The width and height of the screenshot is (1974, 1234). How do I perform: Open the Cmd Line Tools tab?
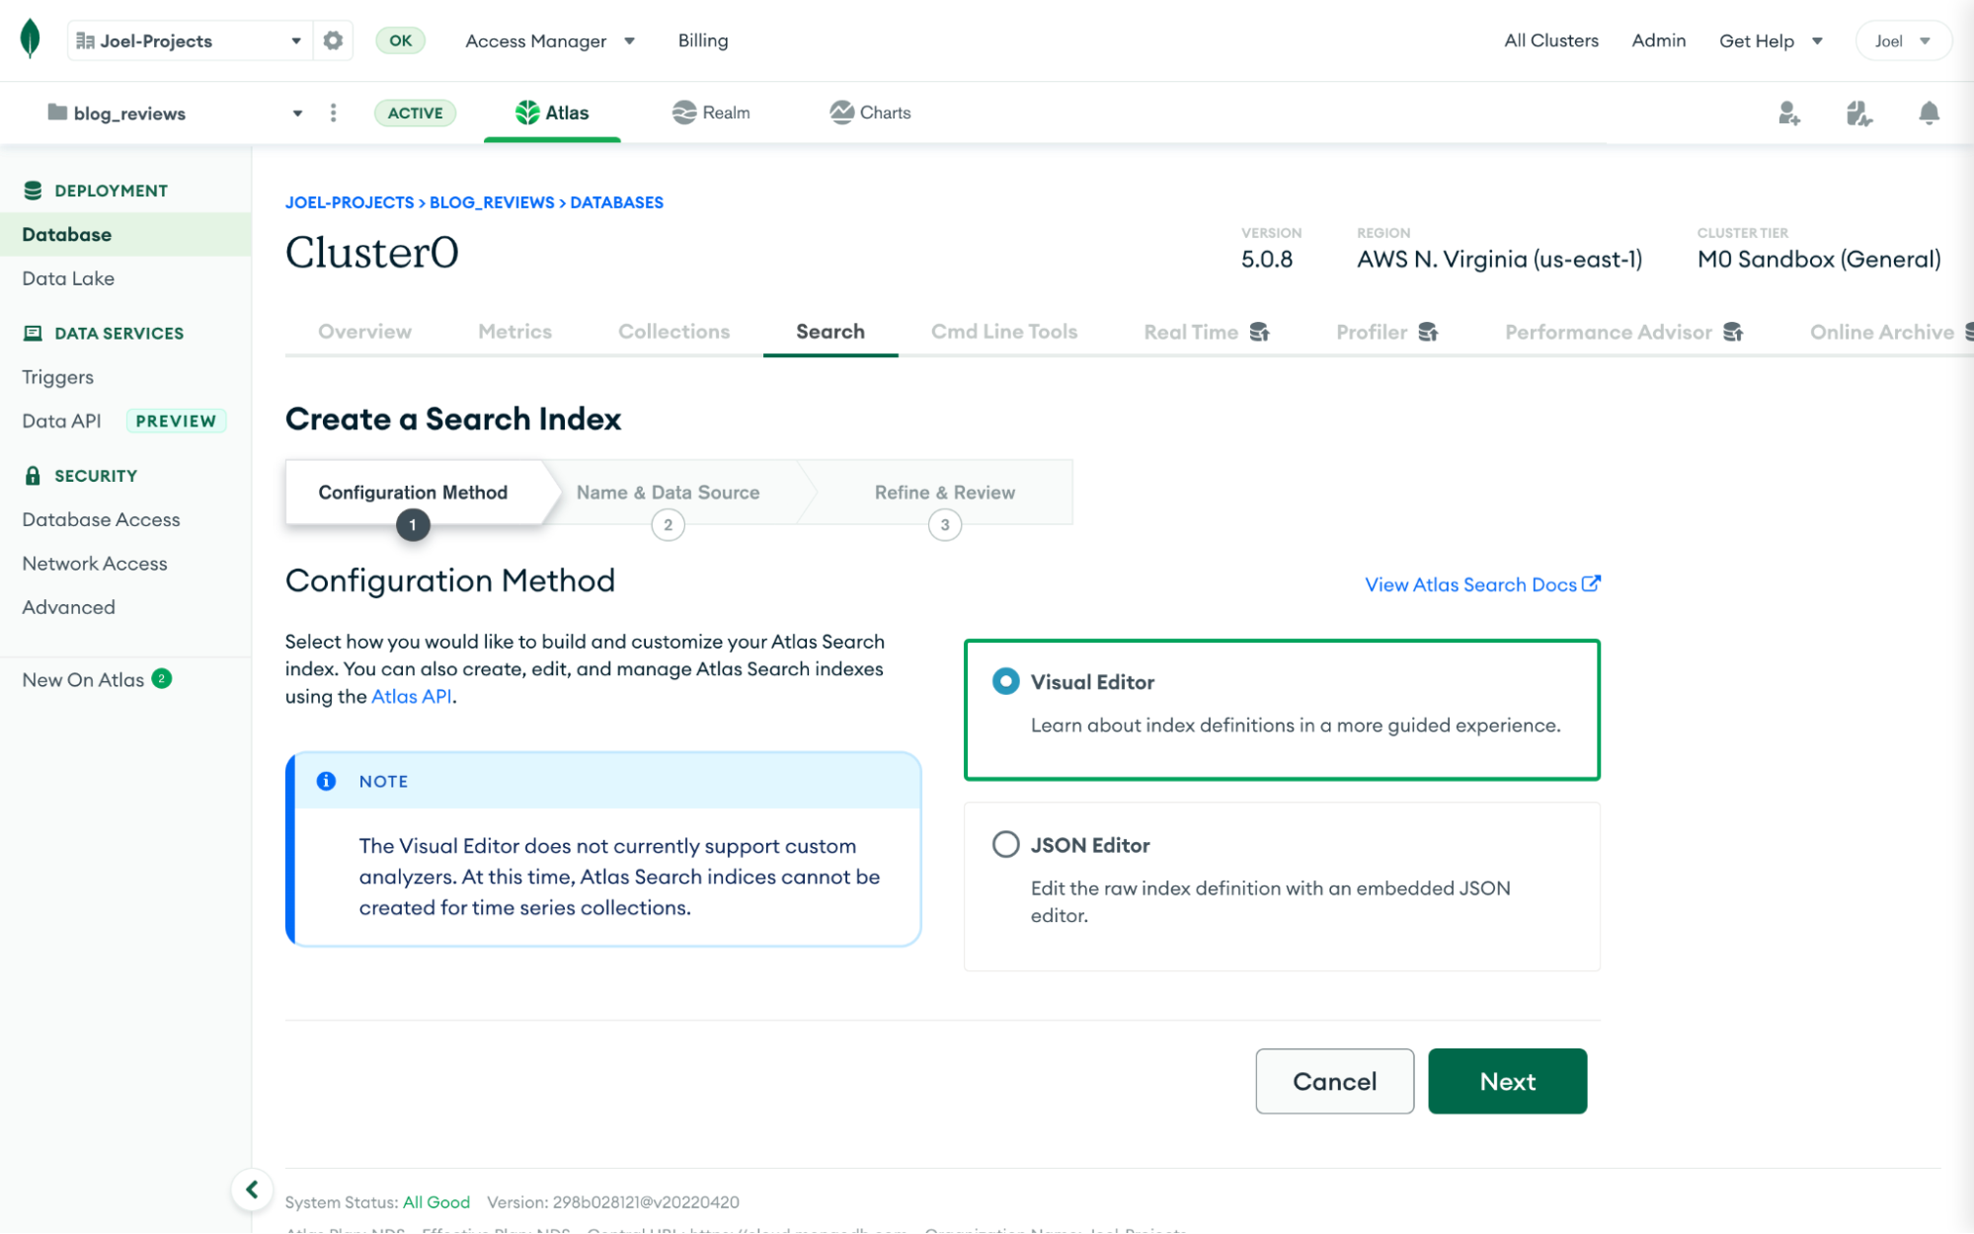click(1003, 332)
